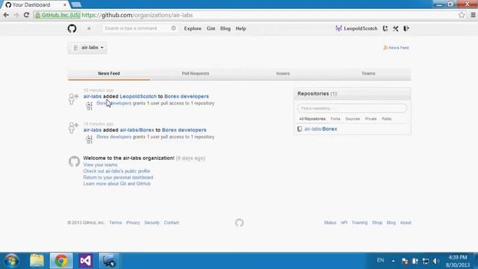This screenshot has width=478, height=269.
Task: Switch to Pull Requests tab
Action: click(196, 73)
